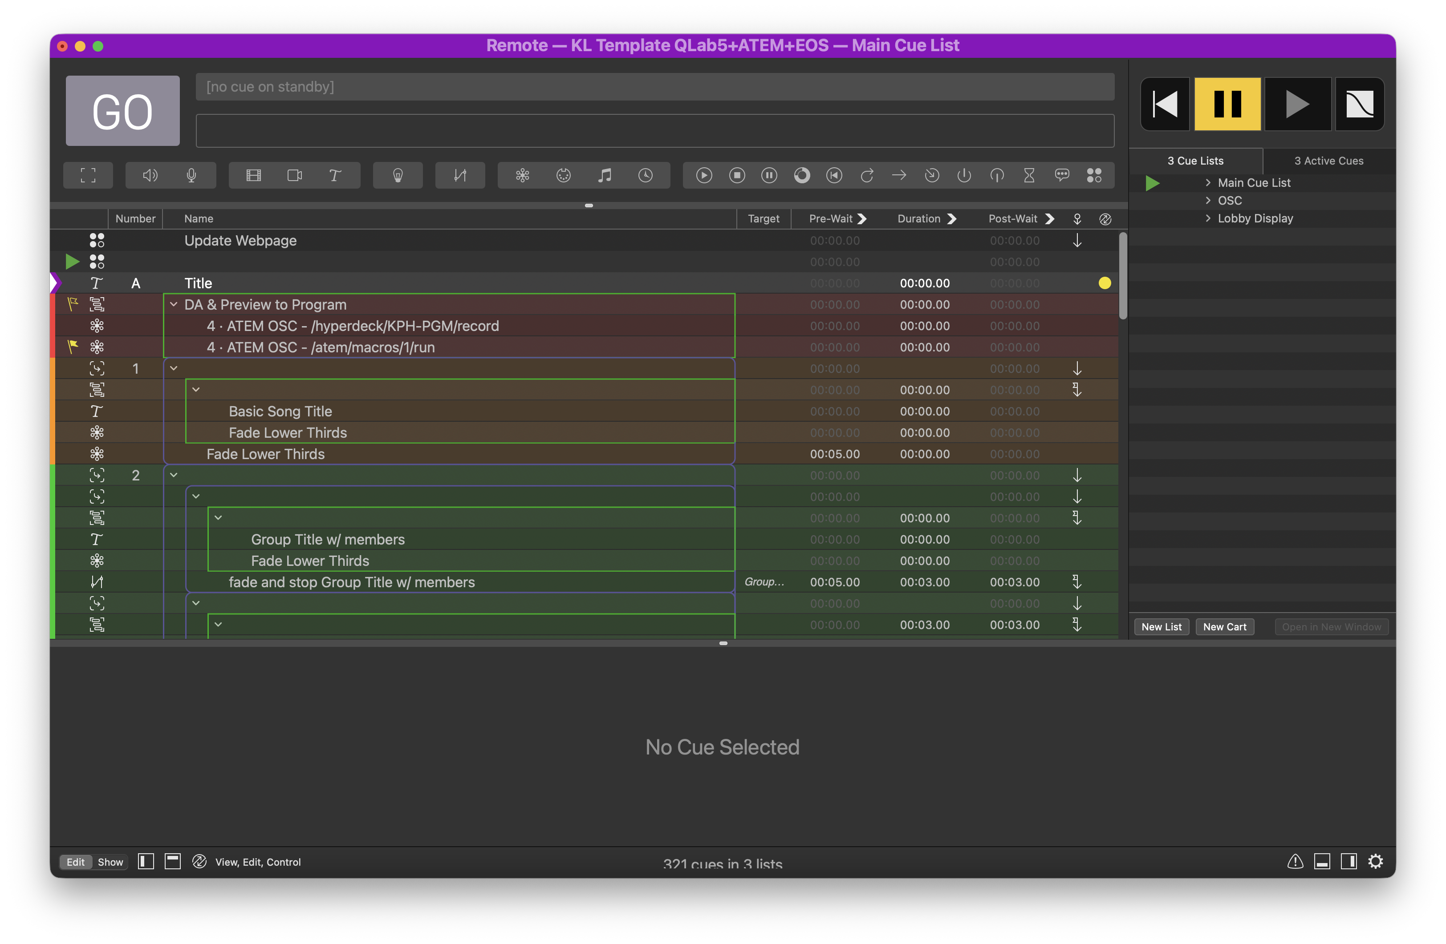Screen dimensions: 1446x944
Task: Add a Reset cue from toolbar
Action: pyautogui.click(x=834, y=175)
